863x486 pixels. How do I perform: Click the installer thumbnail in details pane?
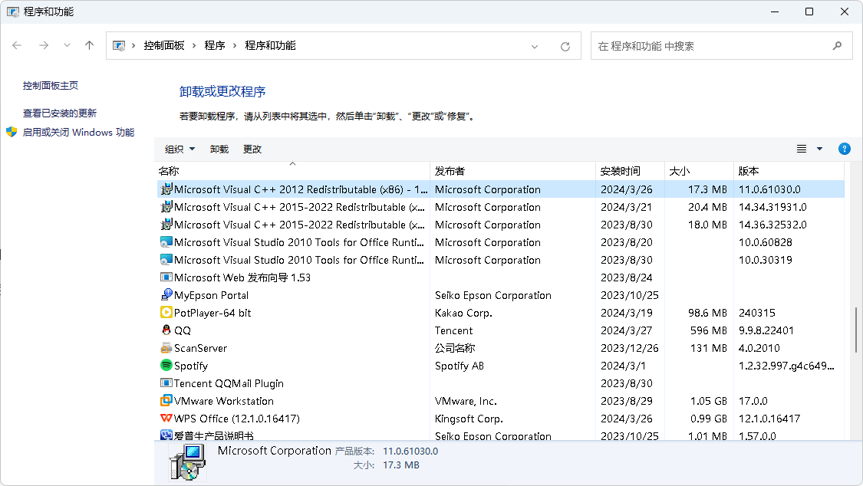[187, 461]
